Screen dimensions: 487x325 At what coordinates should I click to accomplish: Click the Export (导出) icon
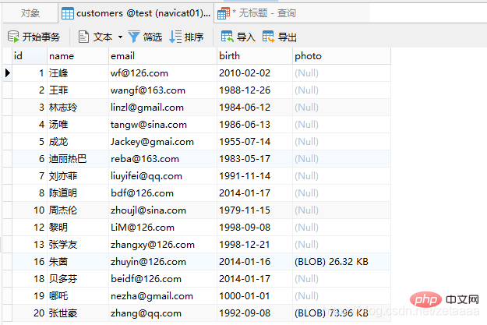[268, 37]
